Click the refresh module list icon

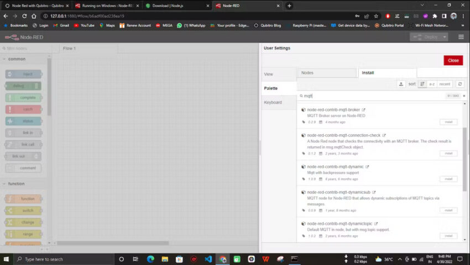pyautogui.click(x=459, y=84)
